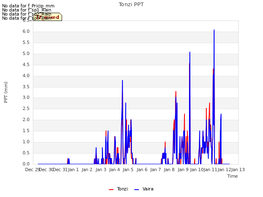
Task: Click the Jan 8 x-axis tick label
Action: [x=169, y=170]
